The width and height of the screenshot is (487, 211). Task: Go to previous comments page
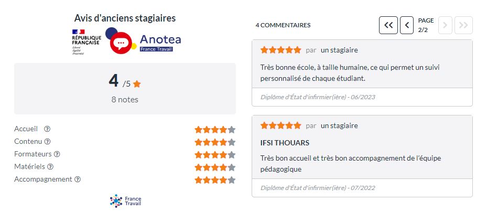click(407, 25)
